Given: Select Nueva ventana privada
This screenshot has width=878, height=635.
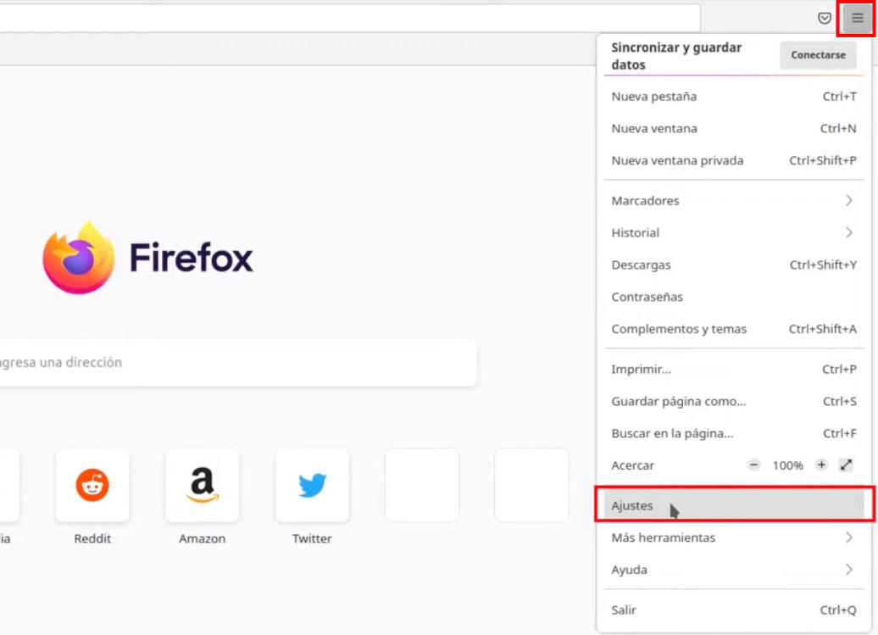Looking at the screenshot, I should 734,160.
